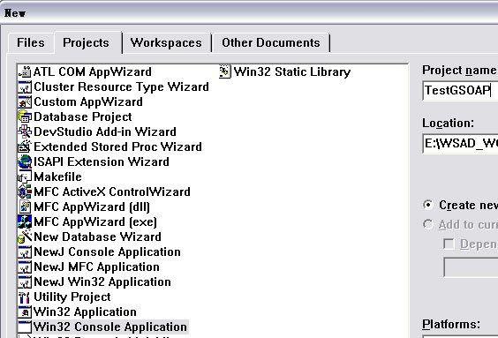Select the Database Project icon
498x338 pixels.
pos(25,116)
